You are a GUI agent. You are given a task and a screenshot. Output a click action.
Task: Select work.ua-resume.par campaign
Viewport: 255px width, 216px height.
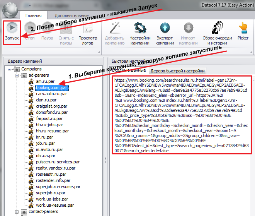tap(55, 205)
